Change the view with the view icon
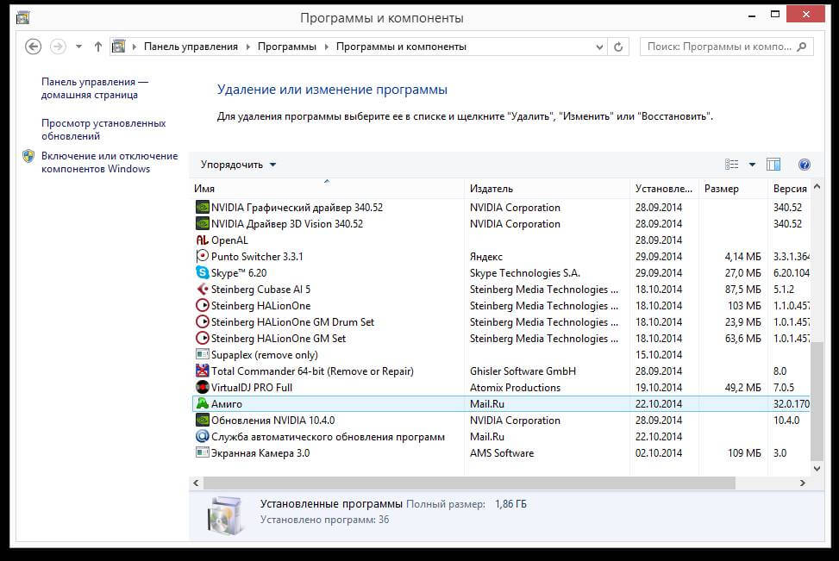 click(x=731, y=165)
